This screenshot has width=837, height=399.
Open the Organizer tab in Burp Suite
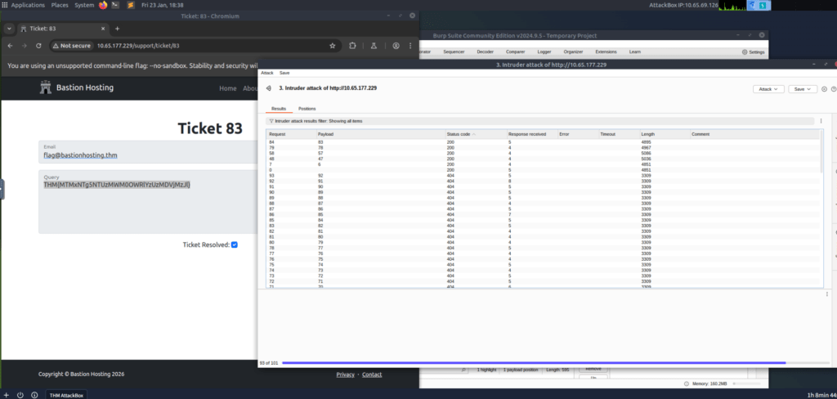pyautogui.click(x=573, y=52)
